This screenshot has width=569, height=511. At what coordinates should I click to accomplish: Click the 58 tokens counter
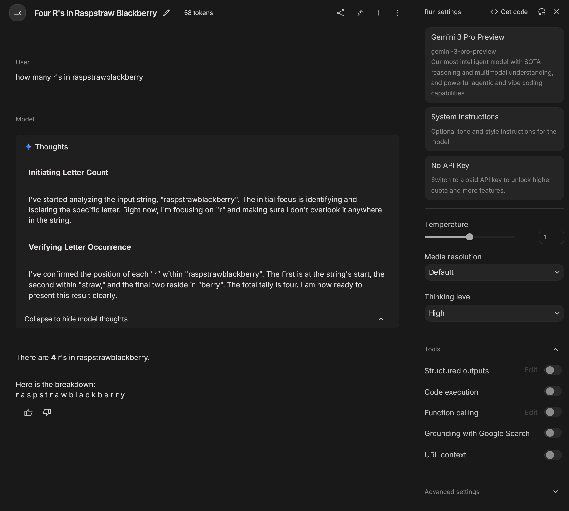pos(198,13)
